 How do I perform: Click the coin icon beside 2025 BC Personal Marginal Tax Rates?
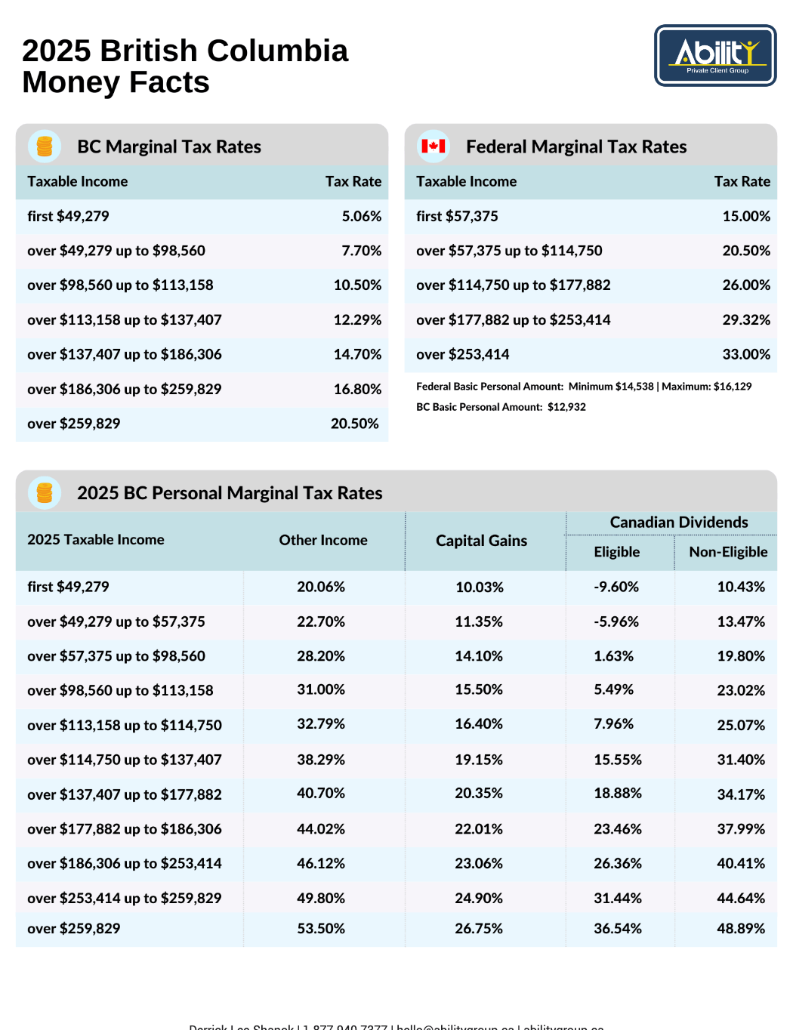[x=45, y=493]
